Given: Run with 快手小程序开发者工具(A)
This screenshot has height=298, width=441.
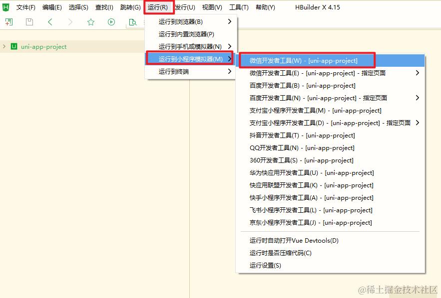Looking at the screenshot, I should point(331,198).
